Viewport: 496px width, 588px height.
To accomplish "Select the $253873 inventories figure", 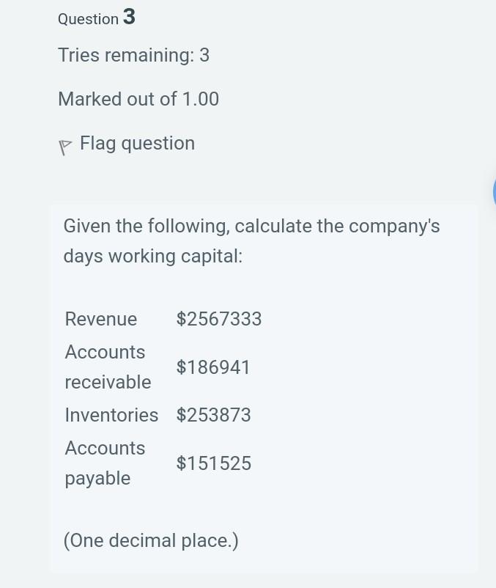I will (x=213, y=415).
